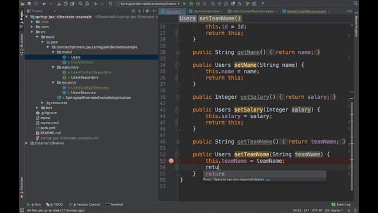This screenshot has width=378, height=213.
Task: Collapse the src folder
Action: pyautogui.click(x=32, y=32)
